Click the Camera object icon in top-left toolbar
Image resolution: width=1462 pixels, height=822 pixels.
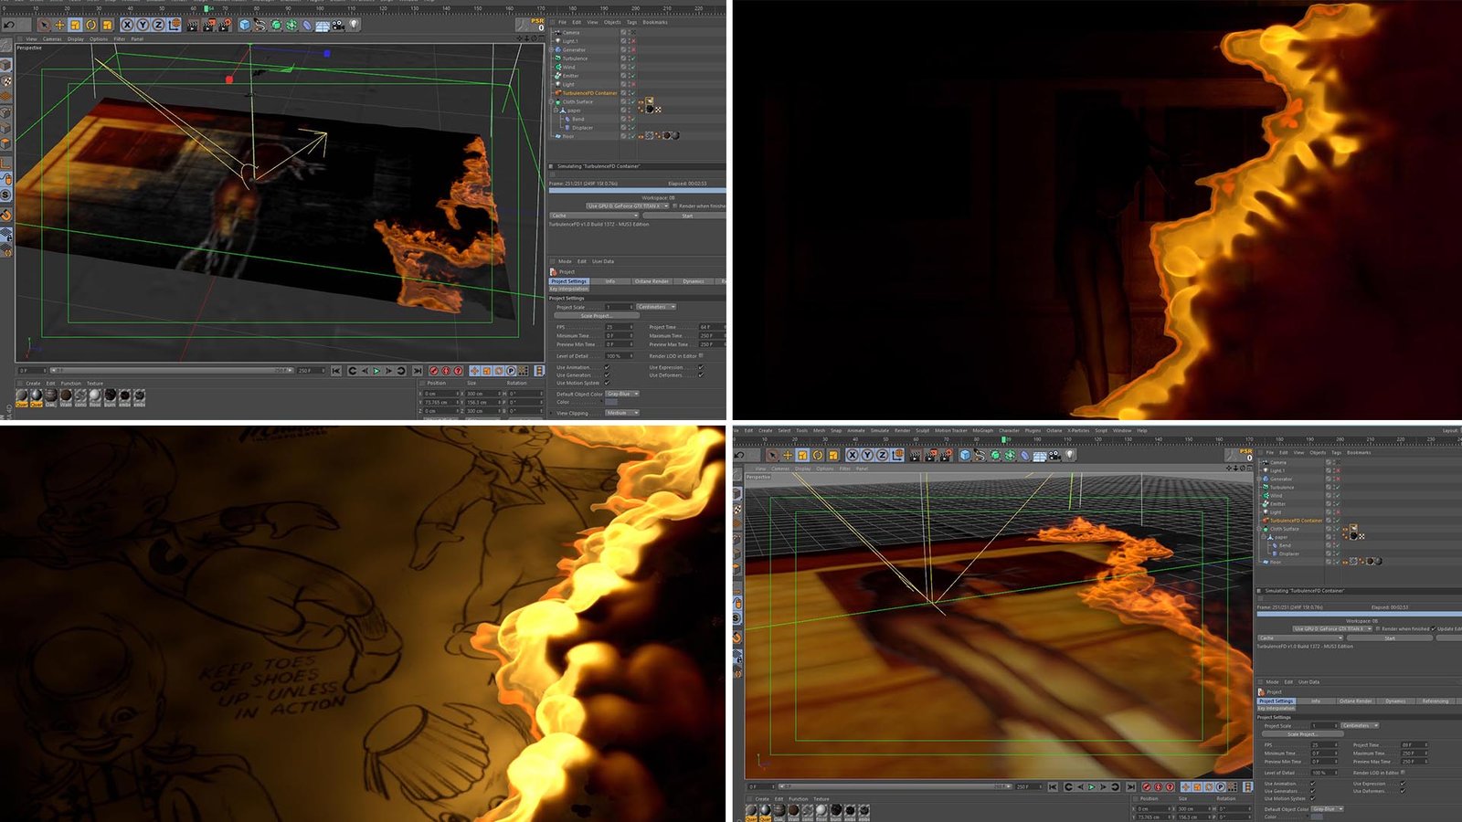pos(338,25)
